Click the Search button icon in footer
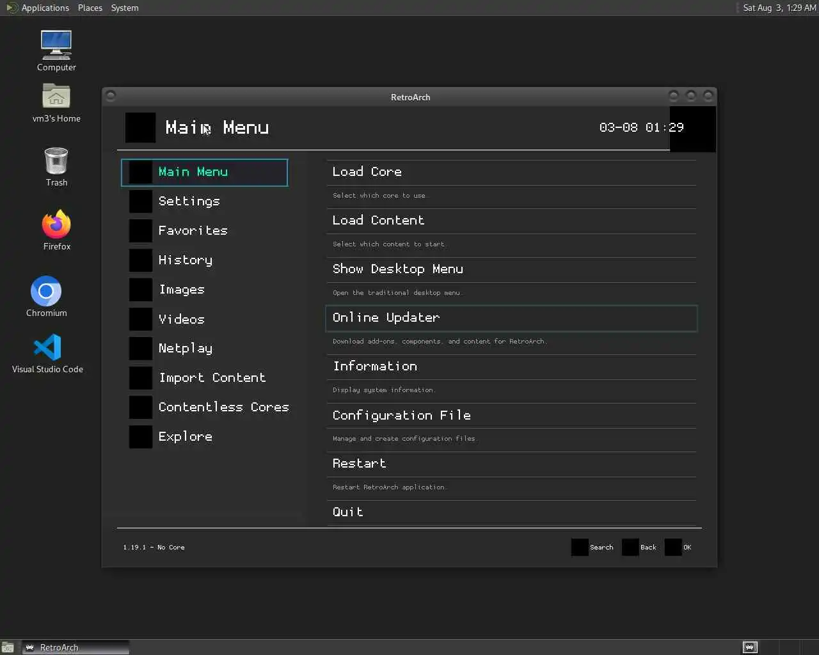The width and height of the screenshot is (819, 655). pyautogui.click(x=580, y=548)
